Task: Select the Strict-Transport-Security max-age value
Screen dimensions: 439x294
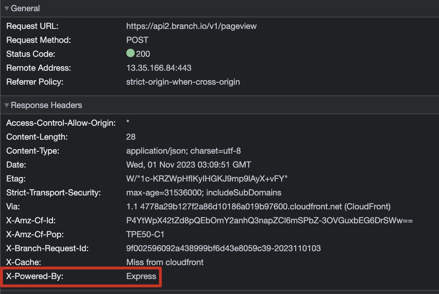Action: coord(203,193)
